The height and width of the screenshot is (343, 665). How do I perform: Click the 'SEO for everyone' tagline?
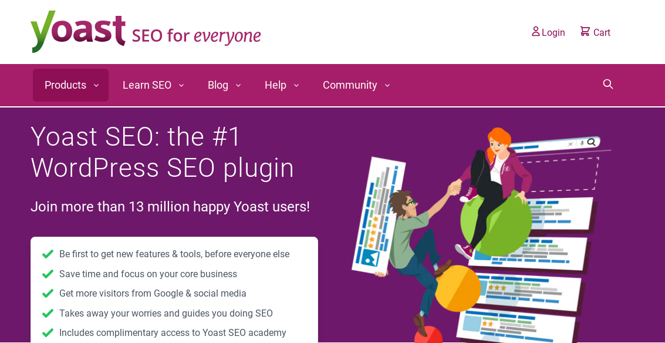(x=197, y=36)
